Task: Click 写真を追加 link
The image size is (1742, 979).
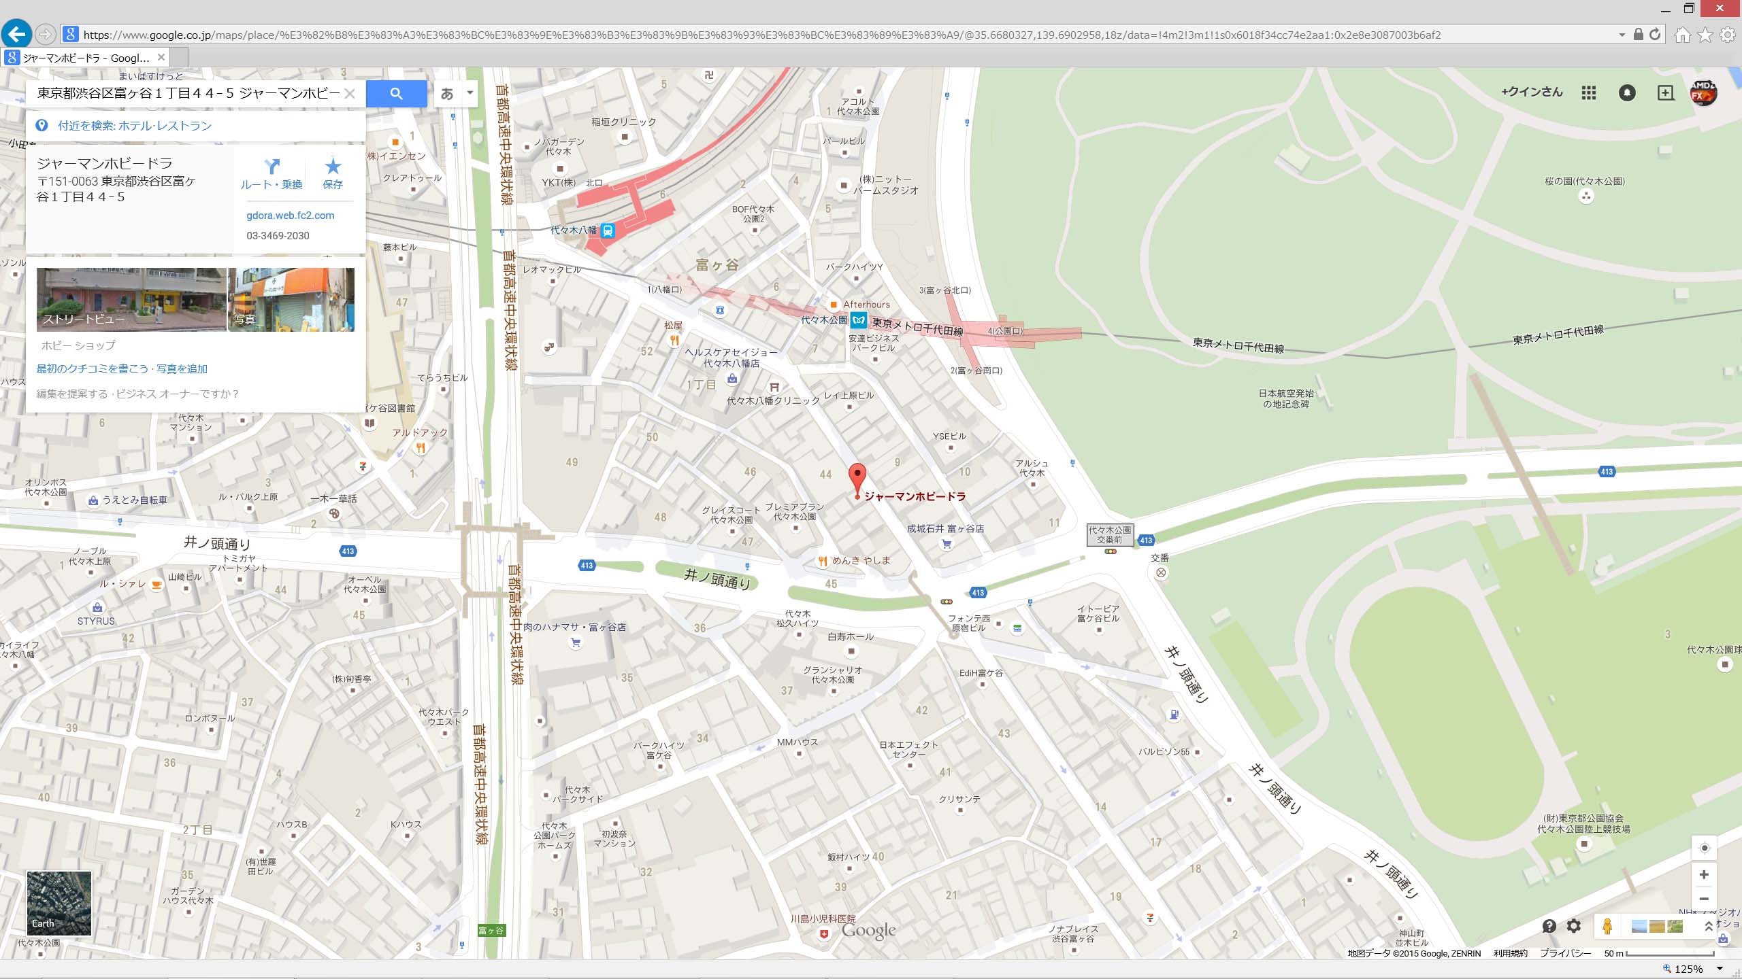Action: [x=182, y=369]
